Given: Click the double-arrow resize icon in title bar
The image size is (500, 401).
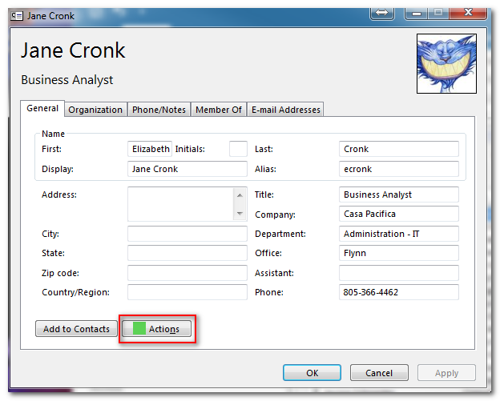Looking at the screenshot, I should 381,13.
